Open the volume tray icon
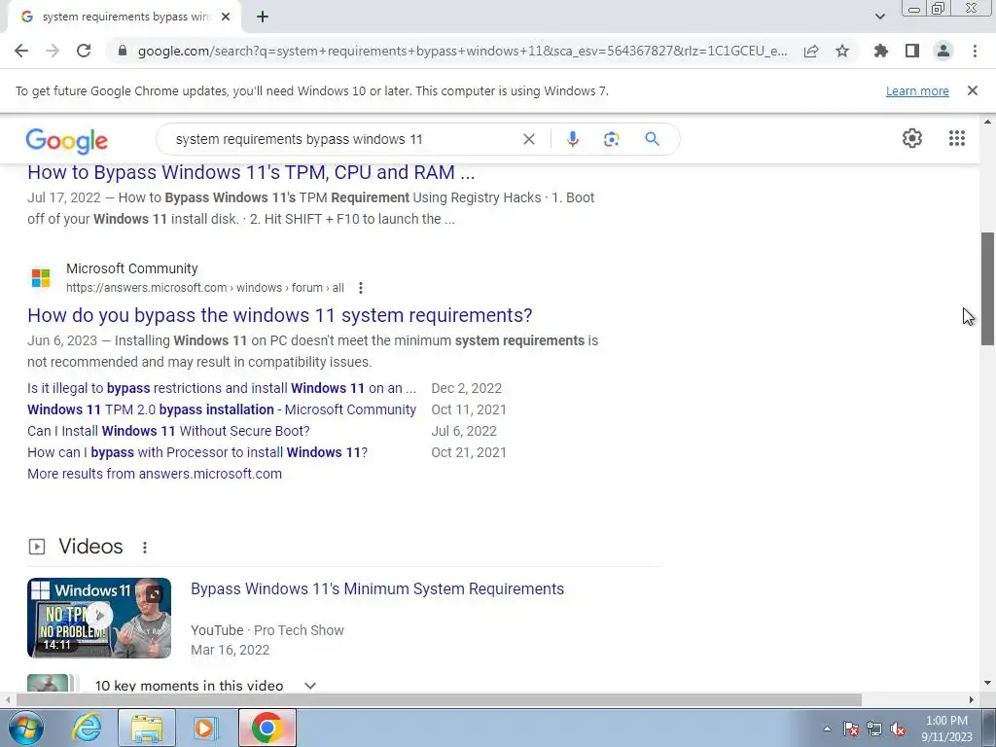Screen dimensions: 996x747 [898, 729]
